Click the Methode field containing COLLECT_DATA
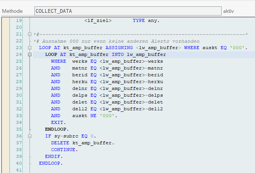This screenshot has width=255, height=173. [127, 11]
